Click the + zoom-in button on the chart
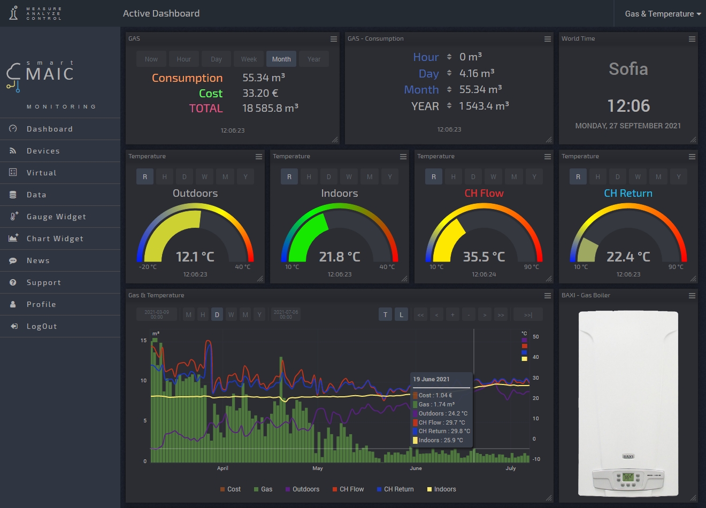This screenshot has height=508, width=706. coord(452,314)
